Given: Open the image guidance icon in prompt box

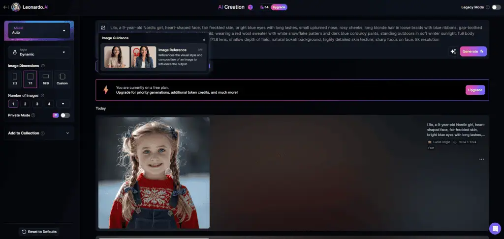Looking at the screenshot, I should 103,27.
